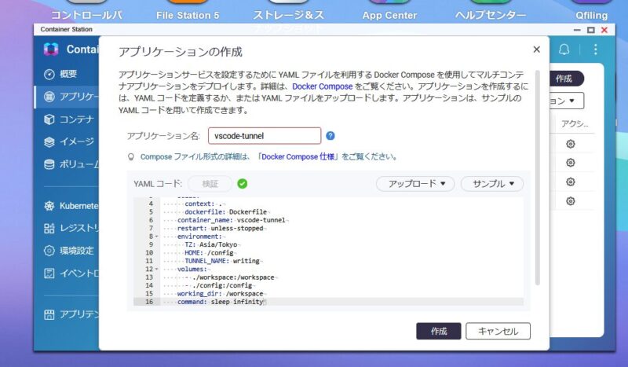The image size is (628, 367).
Task: Click the 検証 validate button
Action: click(x=210, y=184)
